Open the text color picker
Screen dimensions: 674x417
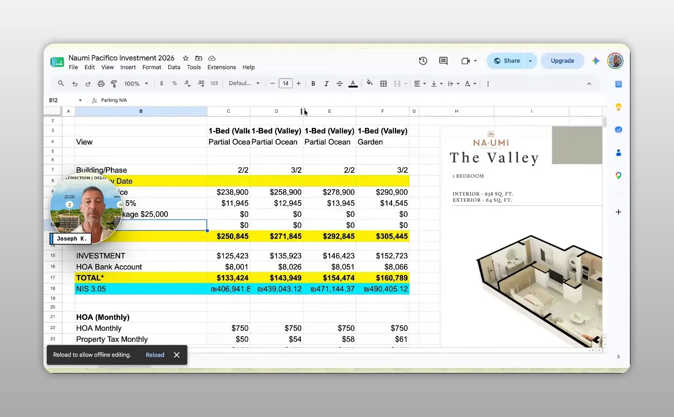pos(353,83)
